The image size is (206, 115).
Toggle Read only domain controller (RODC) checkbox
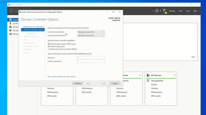pos(49,49)
